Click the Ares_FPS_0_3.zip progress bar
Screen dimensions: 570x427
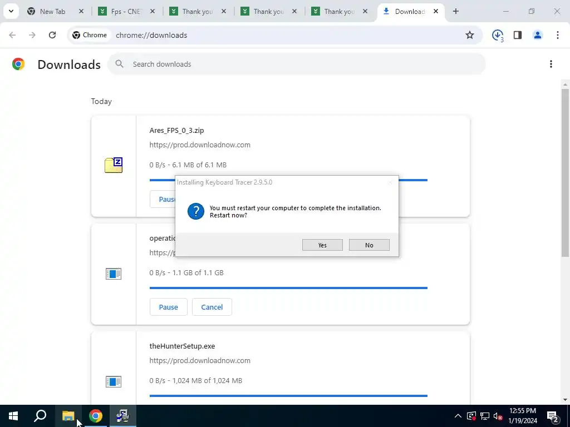(413, 180)
